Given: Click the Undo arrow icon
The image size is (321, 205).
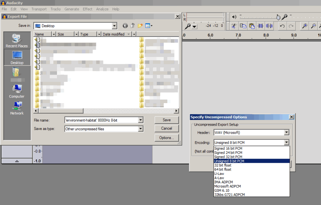Looking at the screenshot, I should pyautogui.click(x=282, y=26).
